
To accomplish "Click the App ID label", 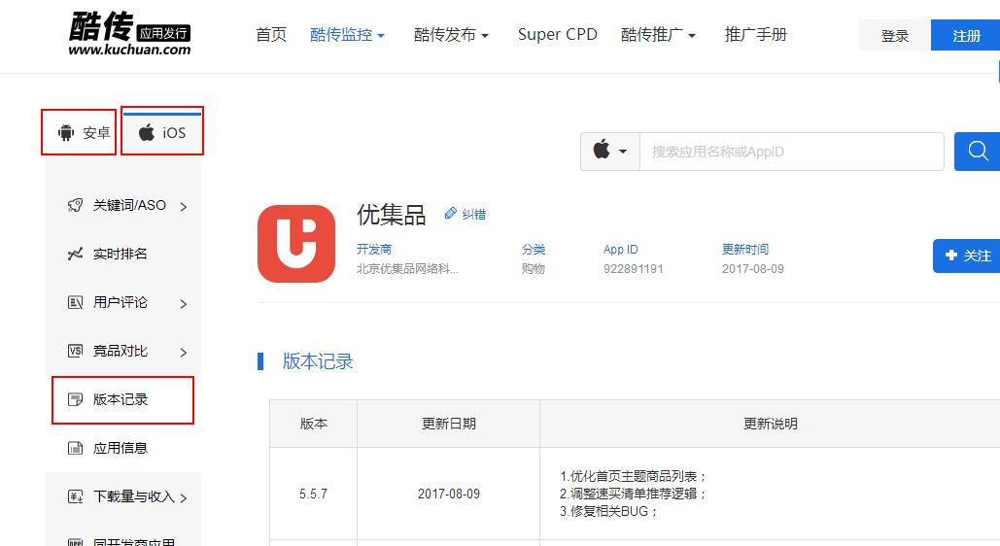I will click(x=621, y=249).
